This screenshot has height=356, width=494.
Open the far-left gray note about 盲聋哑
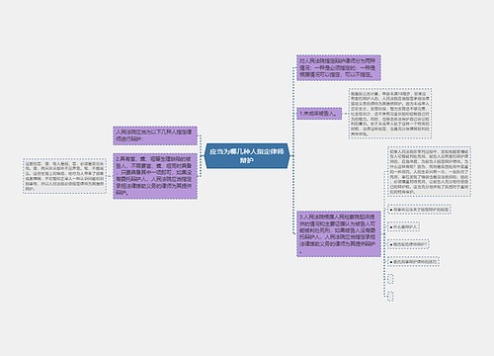pyautogui.click(x=64, y=176)
